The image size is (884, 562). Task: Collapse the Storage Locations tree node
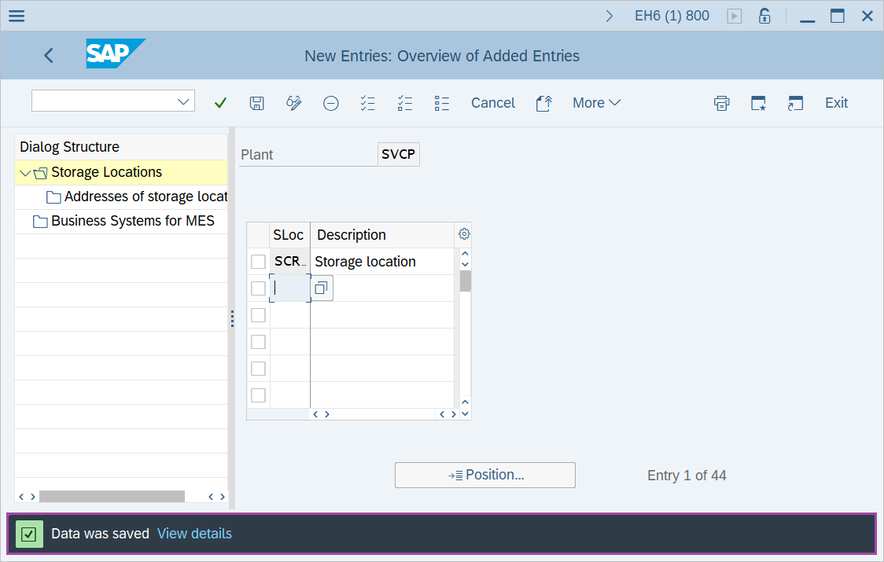[25, 173]
